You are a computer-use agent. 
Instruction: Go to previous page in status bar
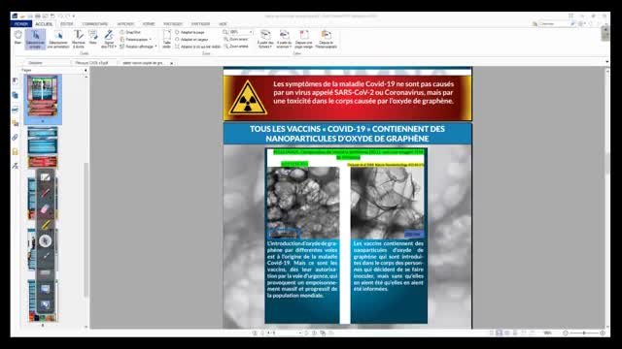click(x=262, y=333)
